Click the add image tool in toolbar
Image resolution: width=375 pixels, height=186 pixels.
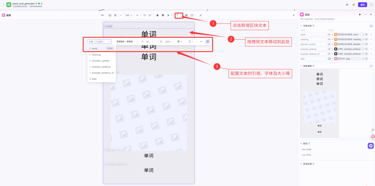point(186,15)
